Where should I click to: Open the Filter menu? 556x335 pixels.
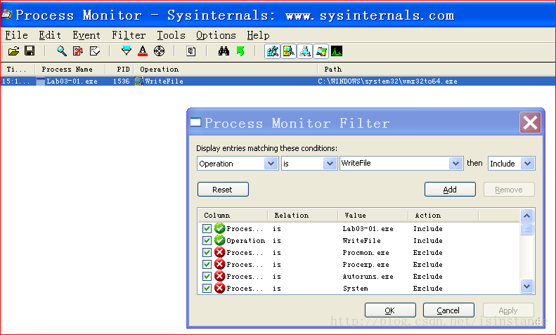coord(129,35)
